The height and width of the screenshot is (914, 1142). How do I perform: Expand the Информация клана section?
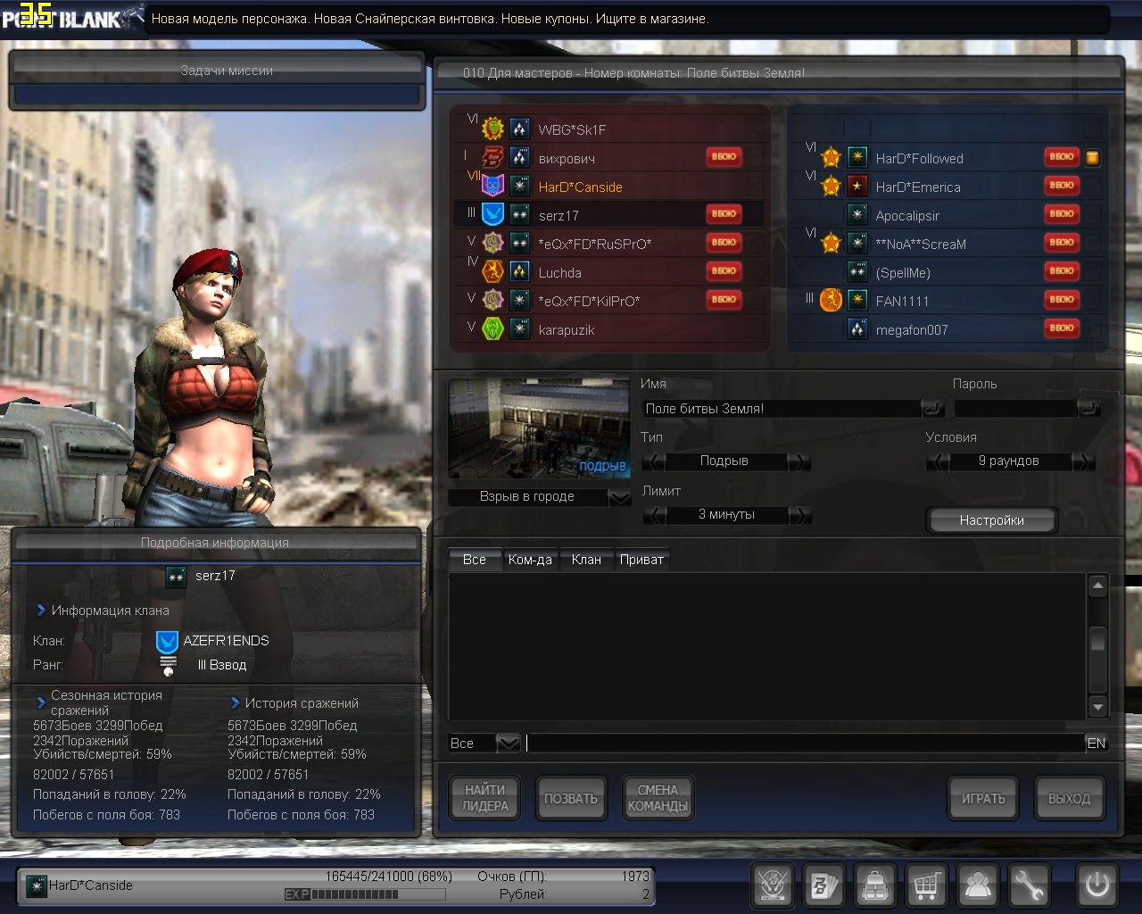coord(41,611)
